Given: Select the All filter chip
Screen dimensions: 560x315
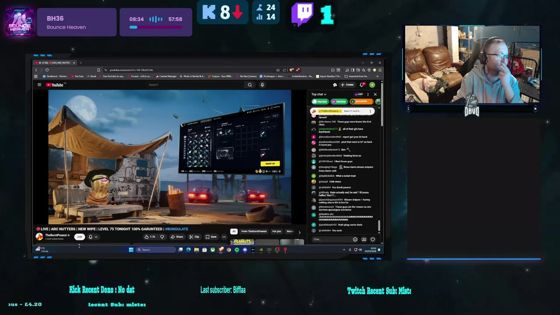Looking at the screenshot, I should (x=234, y=231).
